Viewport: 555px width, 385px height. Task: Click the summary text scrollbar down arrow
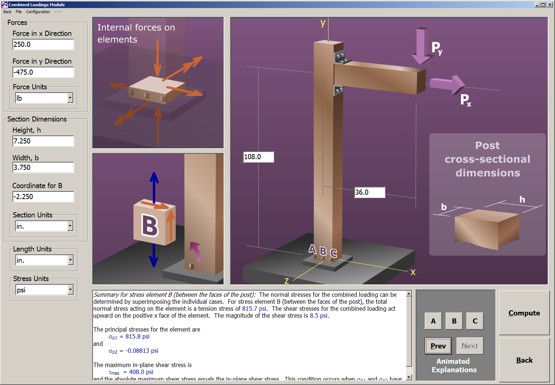click(409, 377)
